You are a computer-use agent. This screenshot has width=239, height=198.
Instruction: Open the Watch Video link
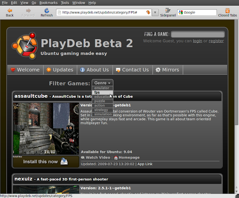[98, 157]
